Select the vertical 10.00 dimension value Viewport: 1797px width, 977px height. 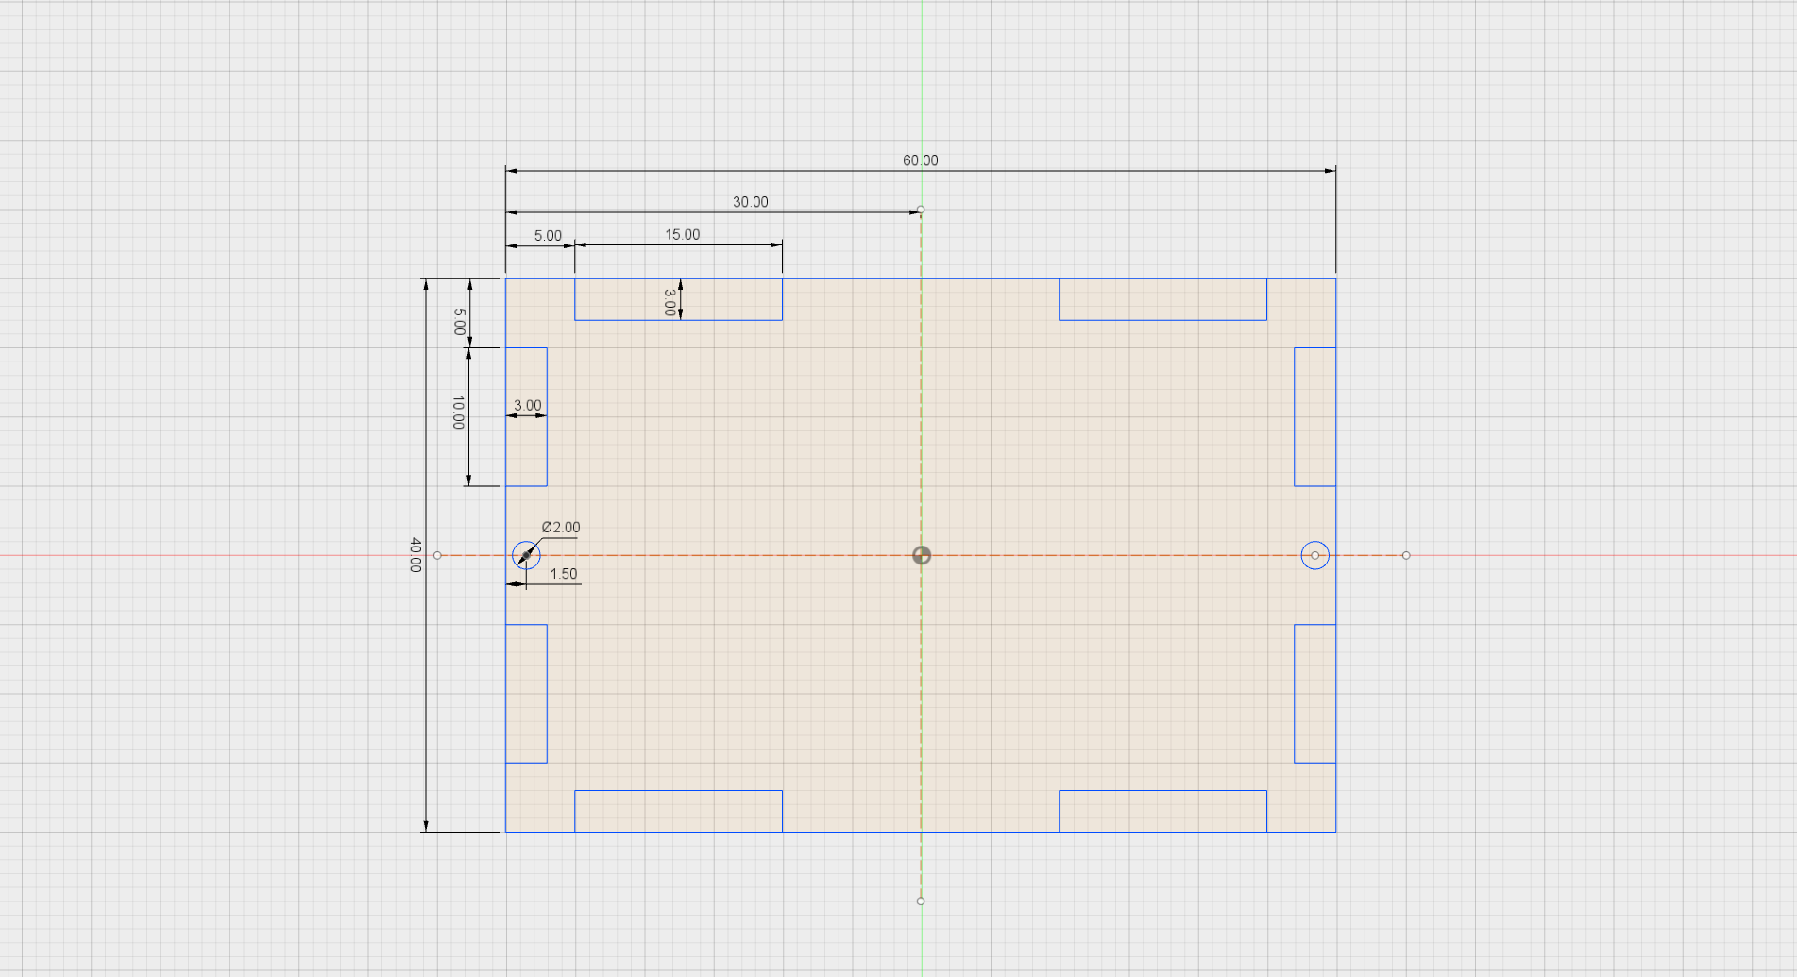click(x=458, y=413)
